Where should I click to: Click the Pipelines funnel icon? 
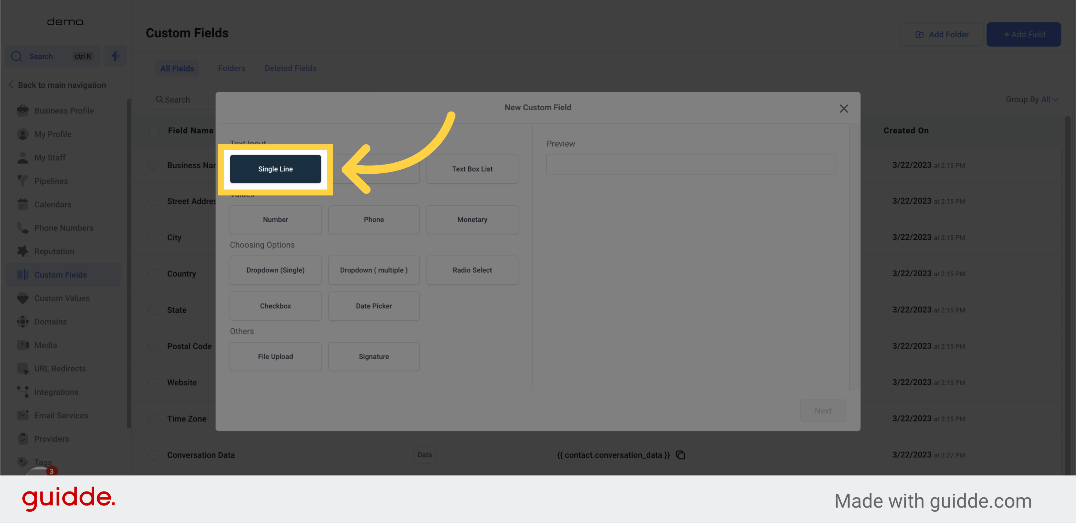click(23, 181)
